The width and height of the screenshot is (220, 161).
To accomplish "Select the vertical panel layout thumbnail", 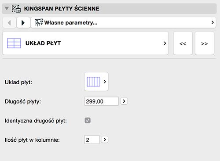I will (93, 82).
